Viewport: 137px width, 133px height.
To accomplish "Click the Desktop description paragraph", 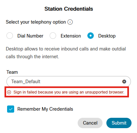I will (66, 53).
